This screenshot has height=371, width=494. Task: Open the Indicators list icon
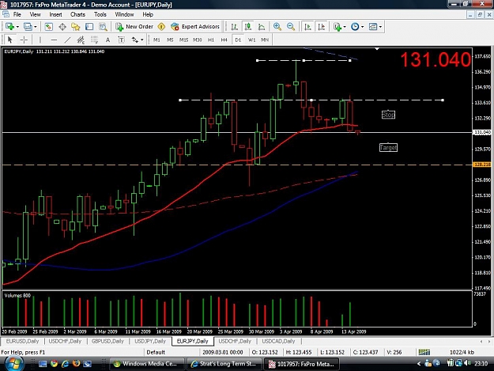pos(338,27)
